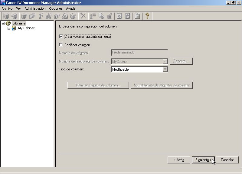The image size is (242, 174).
Task: Click the yellow question mark help icon
Action: click(x=147, y=16)
